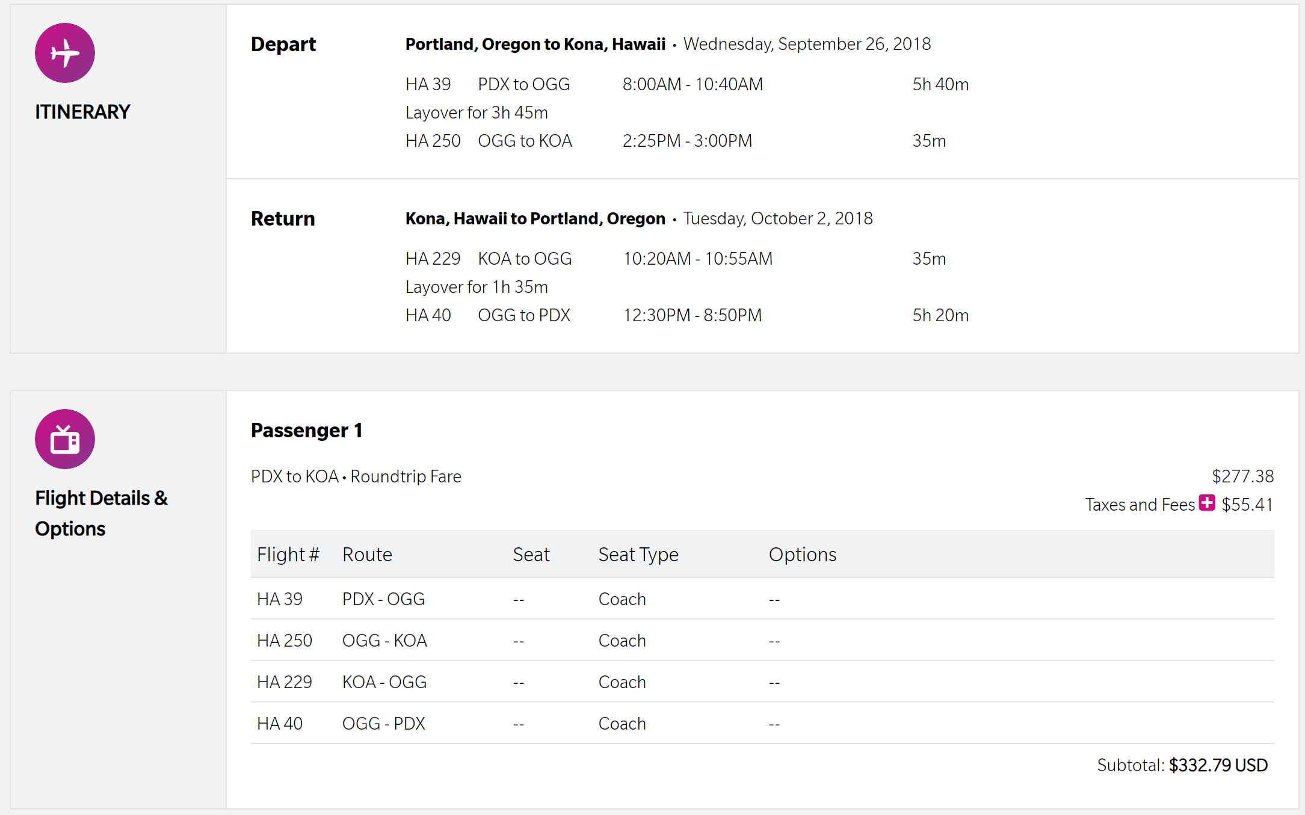
Task: Click the Options column header
Action: pyautogui.click(x=802, y=555)
